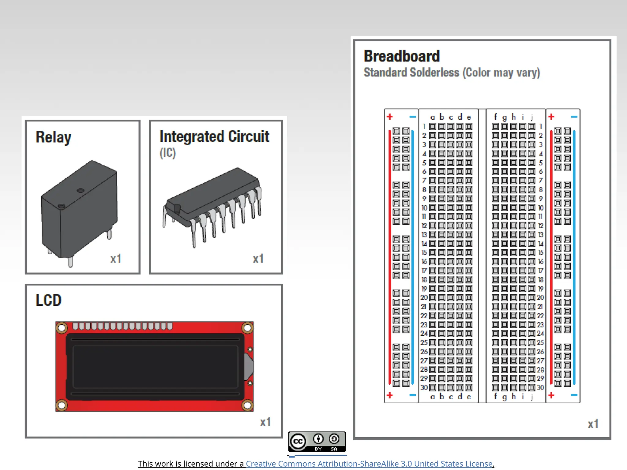
Task: Click the x1 quantity label on breadboard card
Action: click(x=593, y=424)
